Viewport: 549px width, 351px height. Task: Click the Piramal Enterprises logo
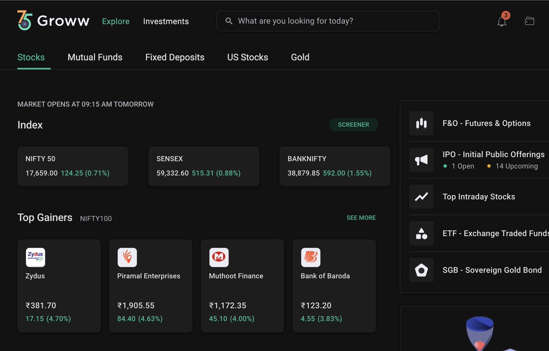tap(127, 257)
